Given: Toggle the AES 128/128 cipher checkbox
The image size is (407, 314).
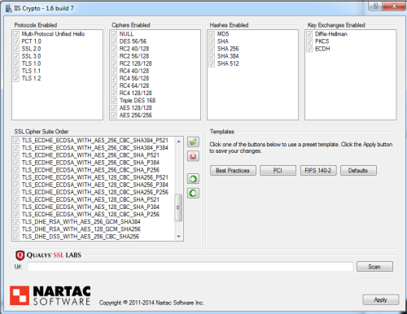Looking at the screenshot, I should (x=114, y=108).
